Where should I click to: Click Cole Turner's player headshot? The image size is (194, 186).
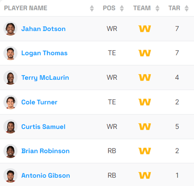pyautogui.click(x=10, y=102)
